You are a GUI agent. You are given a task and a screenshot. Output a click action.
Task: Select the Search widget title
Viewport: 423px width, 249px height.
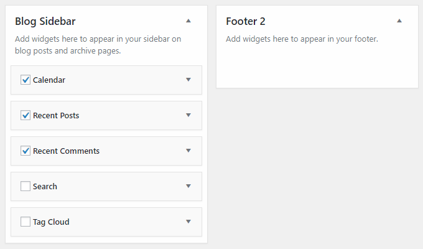(x=45, y=186)
